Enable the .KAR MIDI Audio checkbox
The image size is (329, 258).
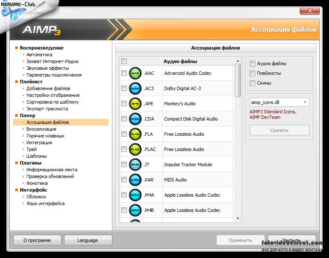[x=124, y=180]
